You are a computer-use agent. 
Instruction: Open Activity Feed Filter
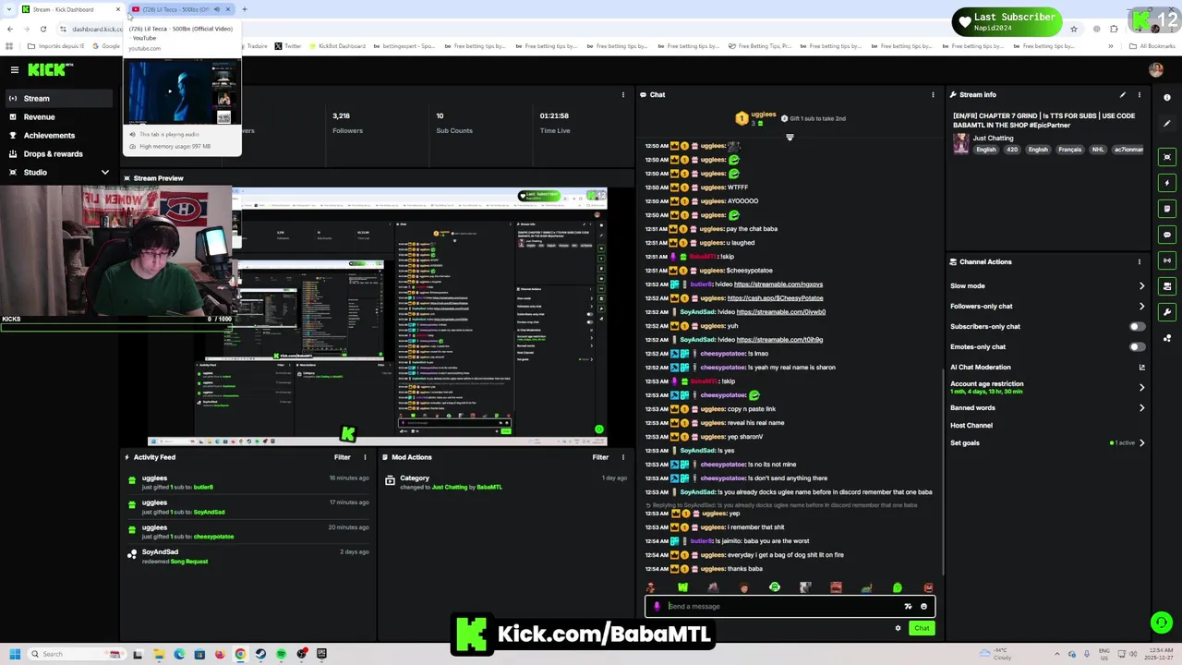pyautogui.click(x=342, y=457)
